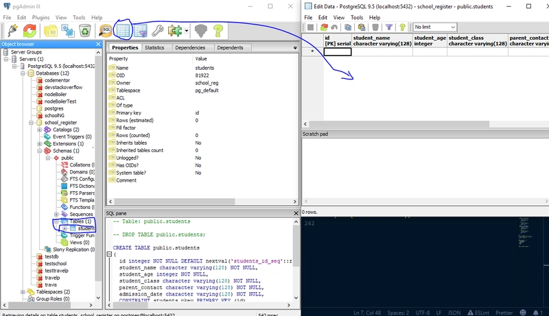This screenshot has height=316, width=549.
Task: Click the yellow help question mark in pgAdmin
Action: (218, 30)
